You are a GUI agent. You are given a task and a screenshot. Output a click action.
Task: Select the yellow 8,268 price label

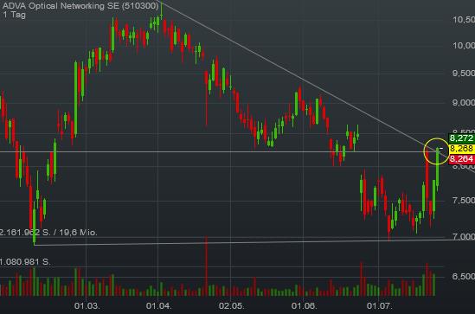point(461,149)
